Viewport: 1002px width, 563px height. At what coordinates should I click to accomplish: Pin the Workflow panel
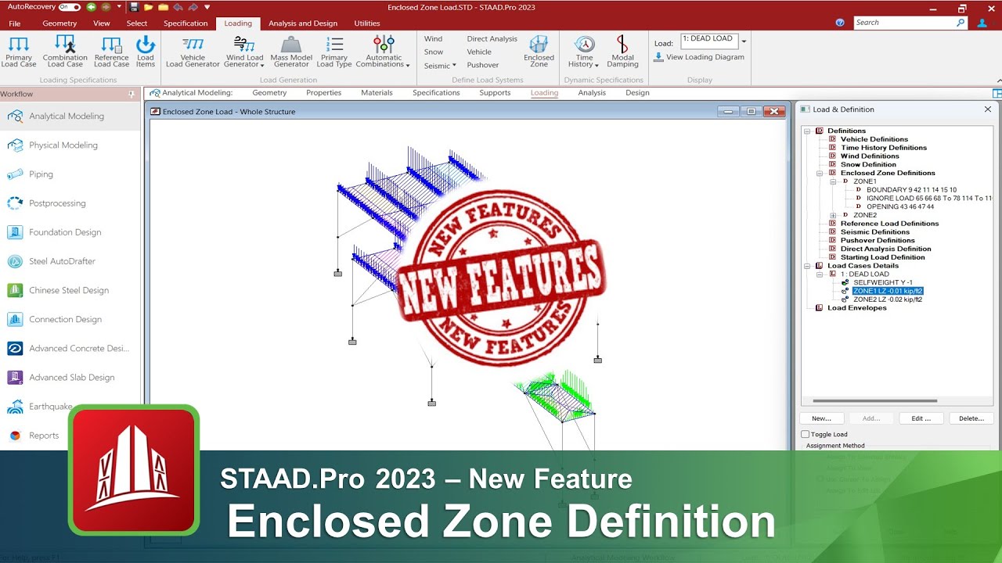[132, 94]
